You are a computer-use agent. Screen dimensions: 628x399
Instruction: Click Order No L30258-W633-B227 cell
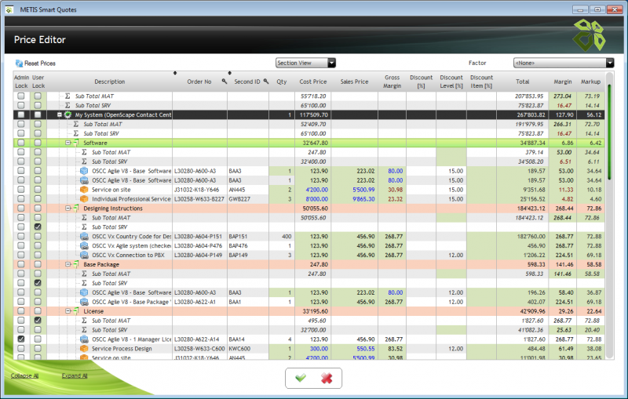coord(200,199)
